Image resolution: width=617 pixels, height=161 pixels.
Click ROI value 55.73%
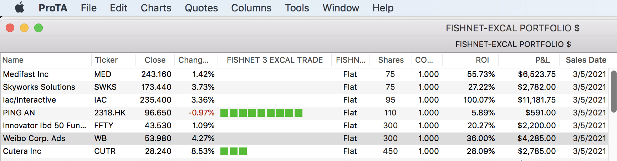pos(481,74)
